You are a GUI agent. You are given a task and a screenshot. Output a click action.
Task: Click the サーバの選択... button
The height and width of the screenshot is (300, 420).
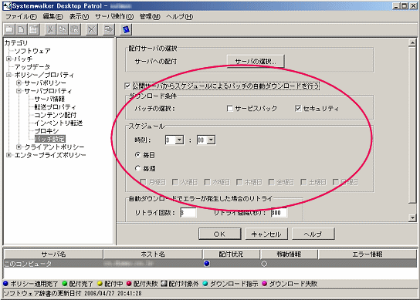click(256, 61)
